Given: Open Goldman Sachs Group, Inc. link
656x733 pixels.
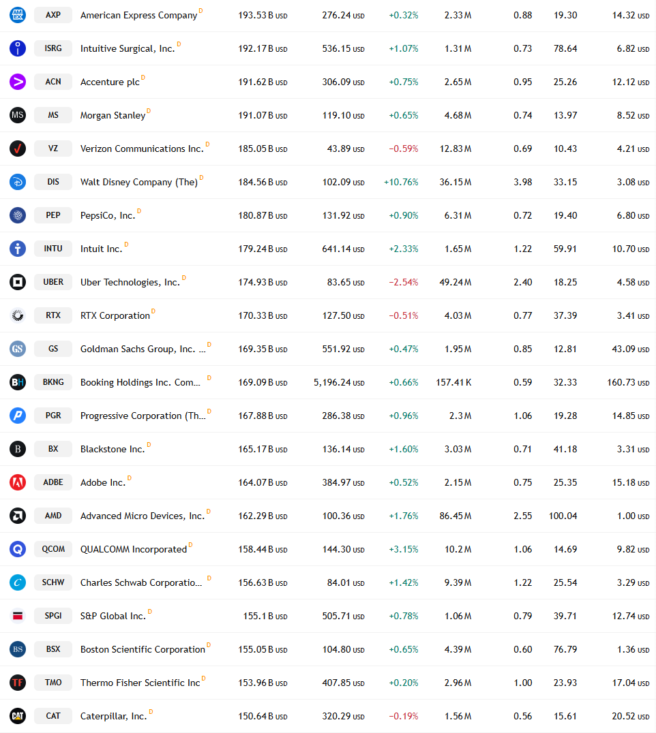Looking at the screenshot, I should 143,349.
